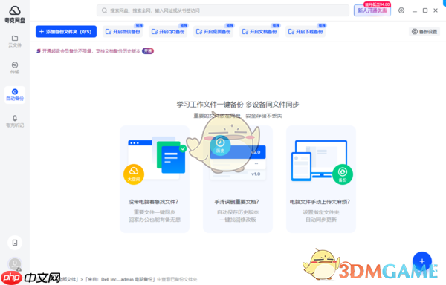Open the 夸克听记 microphone section
This screenshot has height=285, width=446.
point(15,121)
